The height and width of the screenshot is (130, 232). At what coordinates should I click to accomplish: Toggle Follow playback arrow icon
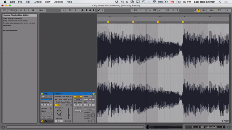pos(63,10)
